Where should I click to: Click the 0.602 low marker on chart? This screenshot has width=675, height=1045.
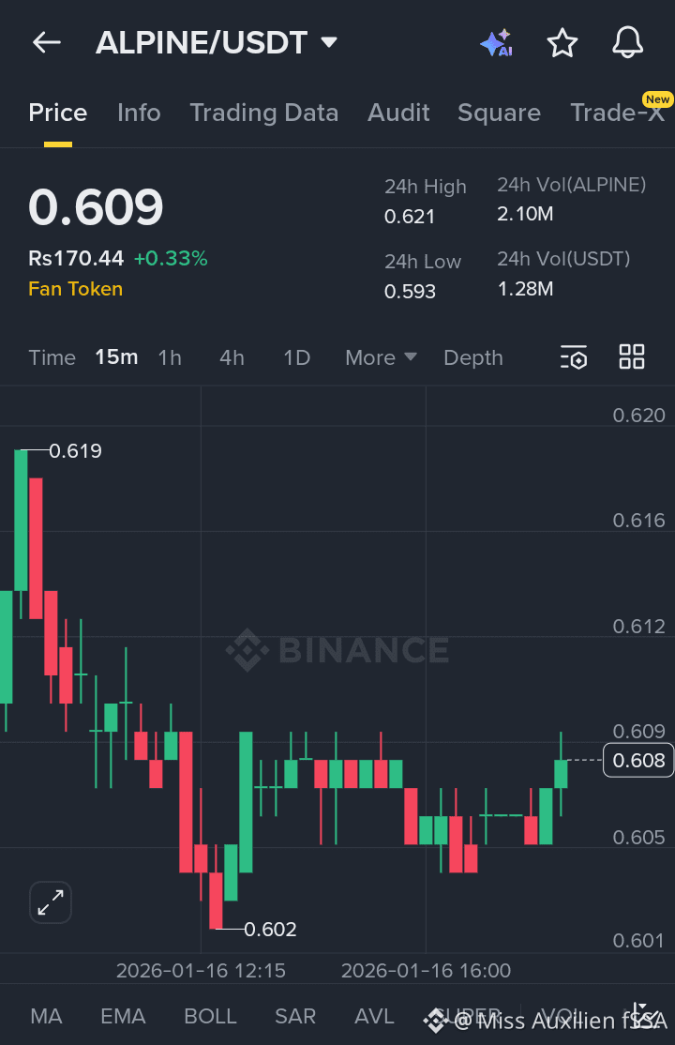click(270, 929)
